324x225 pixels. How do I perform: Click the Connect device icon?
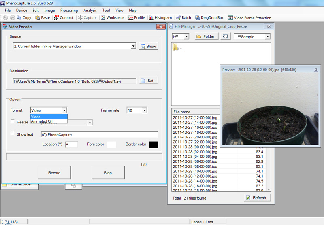click(x=57, y=18)
